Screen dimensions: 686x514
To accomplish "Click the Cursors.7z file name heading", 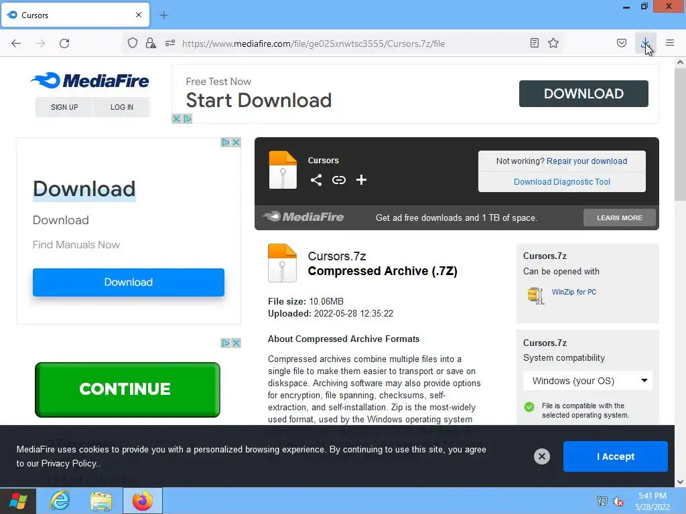I will click(336, 256).
